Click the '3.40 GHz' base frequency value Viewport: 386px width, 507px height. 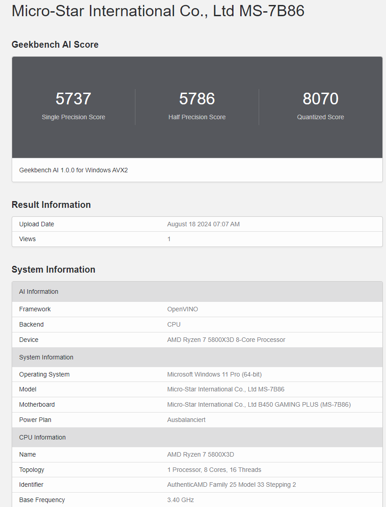(180, 500)
